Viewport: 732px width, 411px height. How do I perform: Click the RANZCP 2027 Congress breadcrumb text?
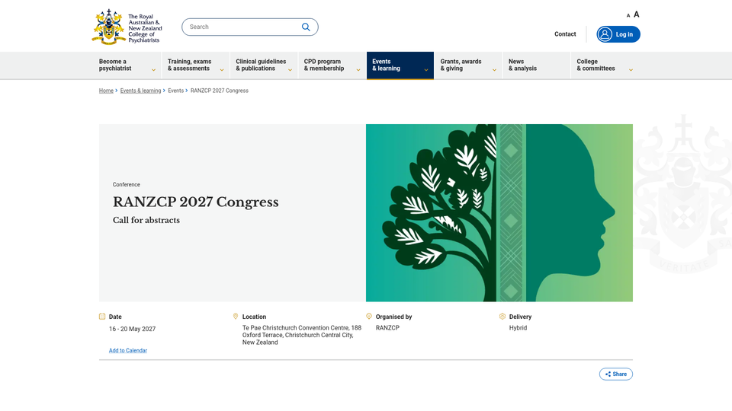point(220,91)
